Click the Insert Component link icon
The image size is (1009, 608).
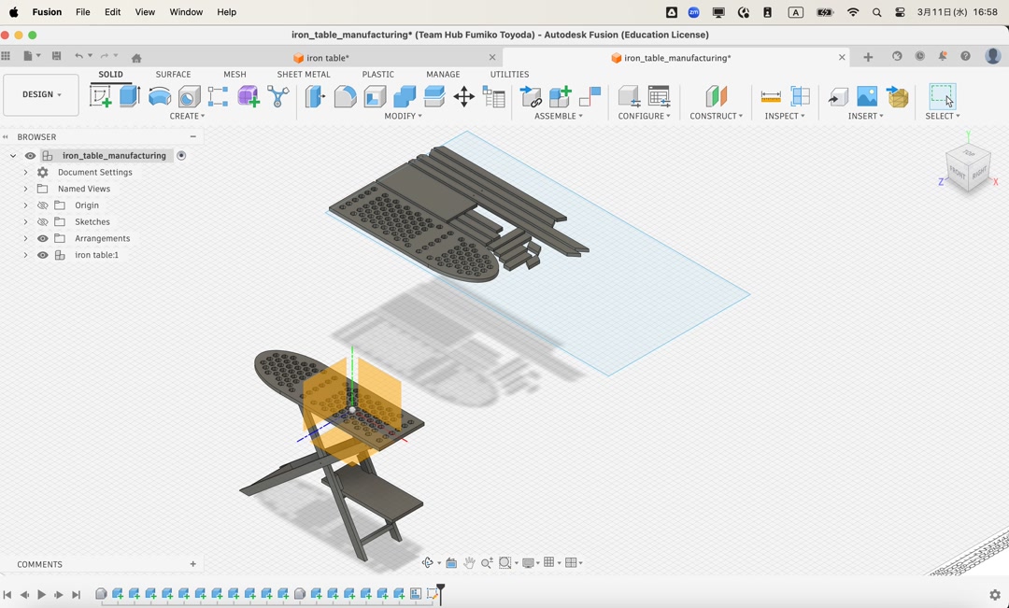[531, 96]
